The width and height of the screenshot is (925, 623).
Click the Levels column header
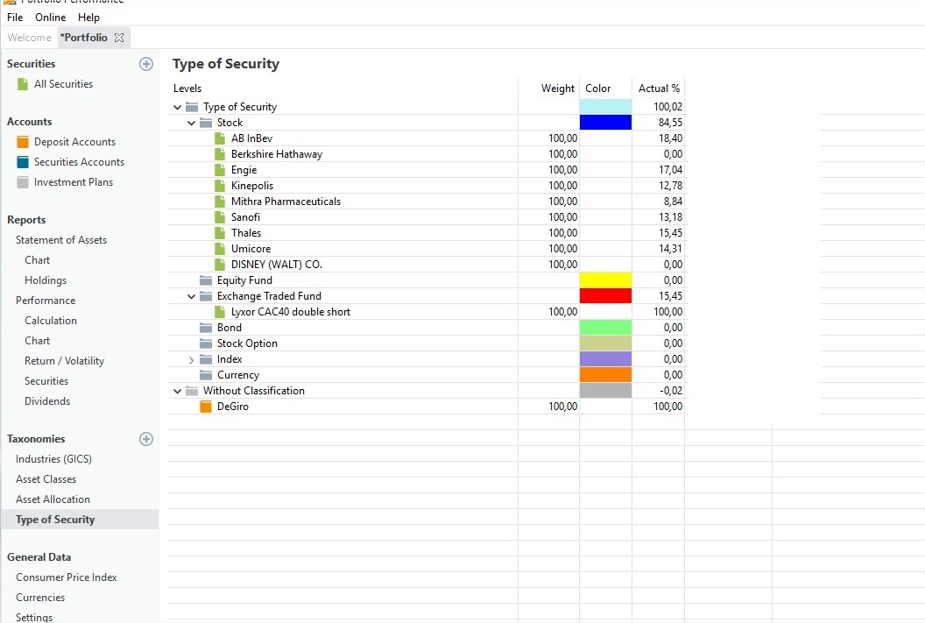[187, 88]
